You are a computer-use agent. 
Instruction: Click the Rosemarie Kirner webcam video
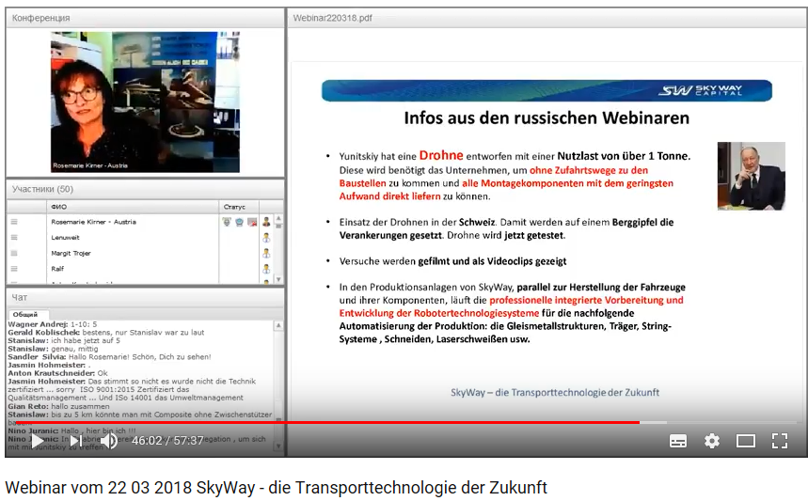pyautogui.click(x=145, y=102)
